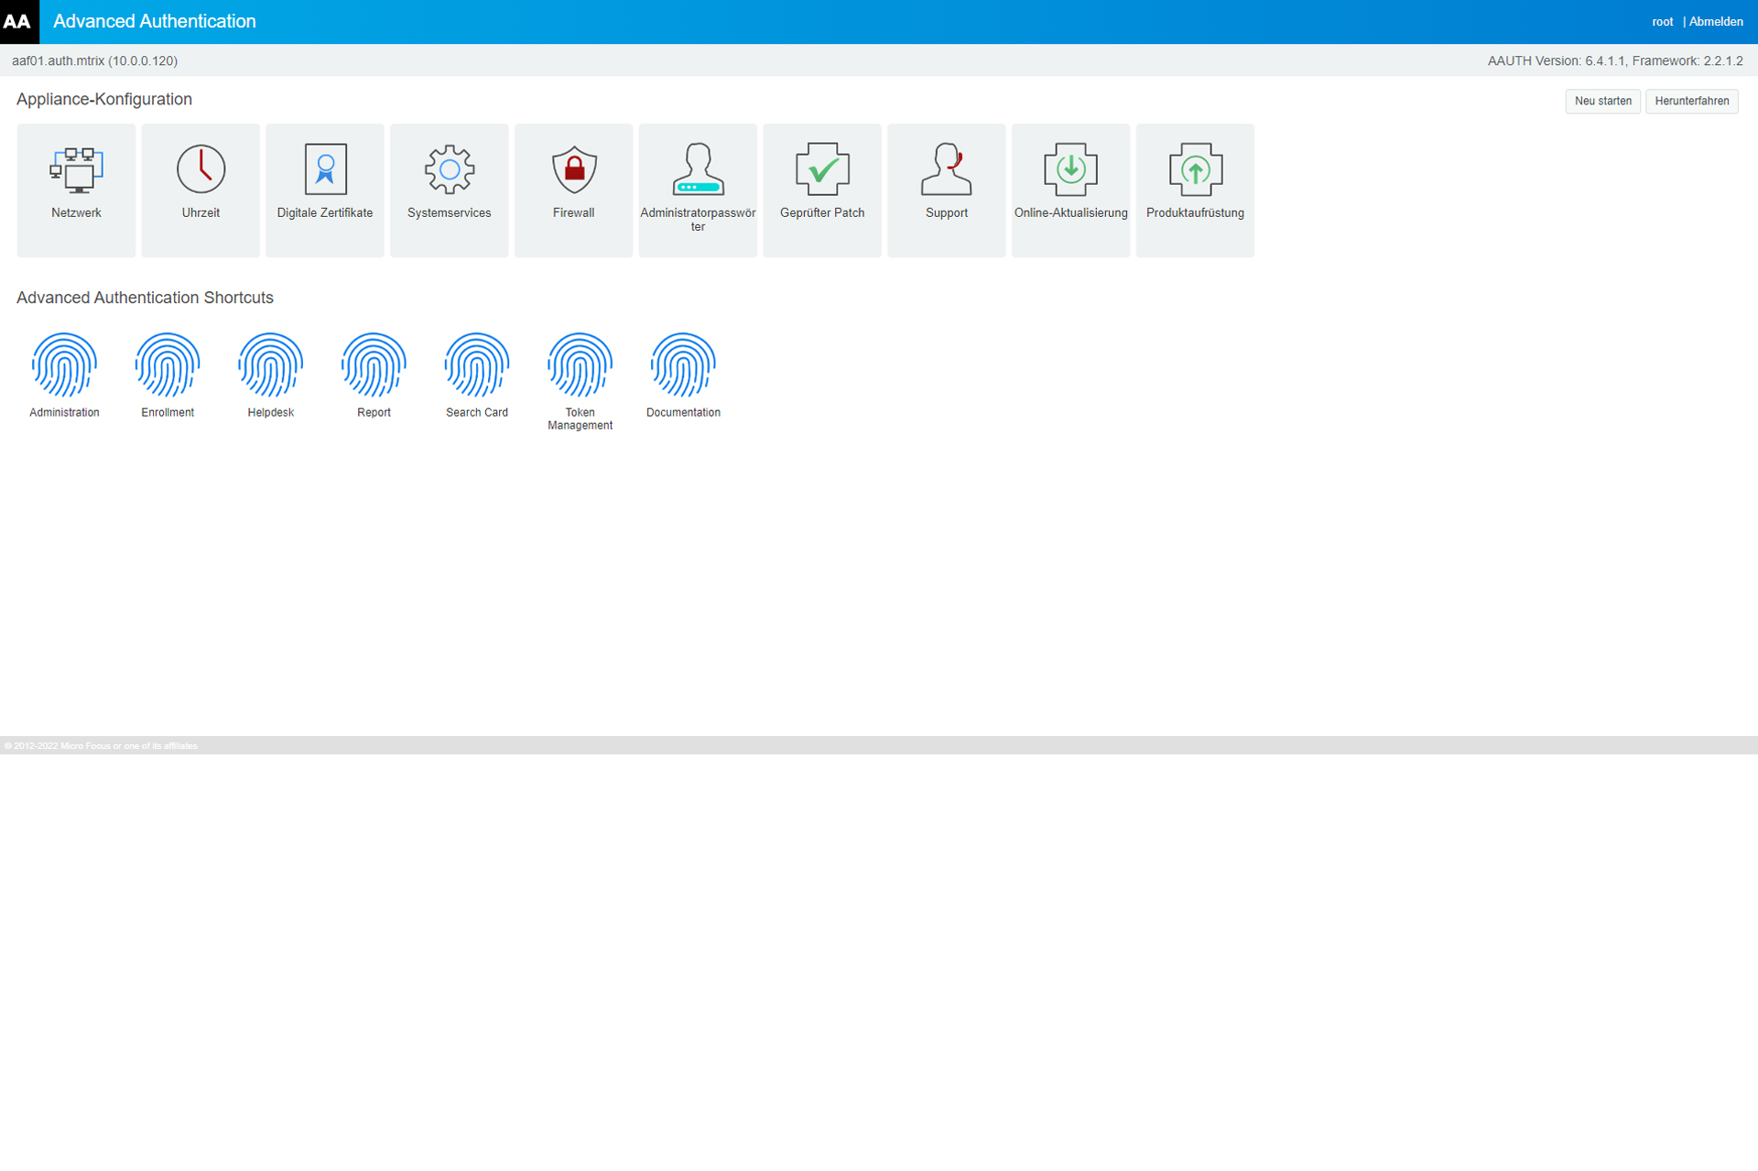
Task: Open the Netzwerk configuration tile
Action: 76,190
